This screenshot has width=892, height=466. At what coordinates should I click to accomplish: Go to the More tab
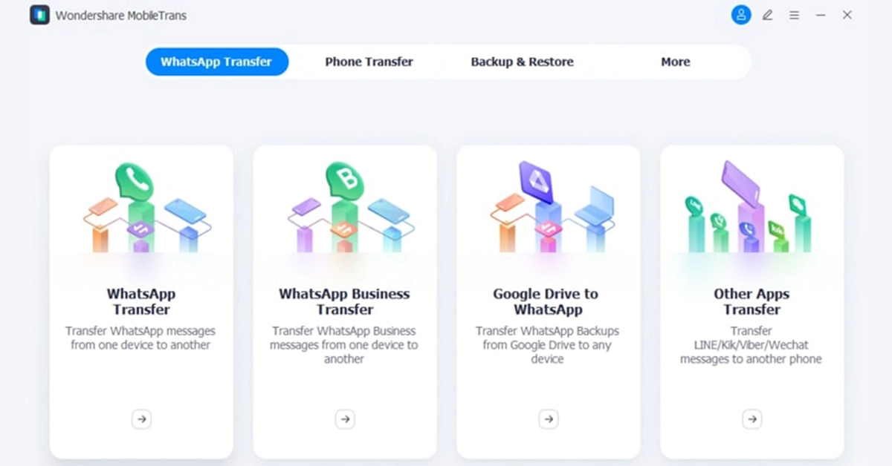click(x=675, y=62)
